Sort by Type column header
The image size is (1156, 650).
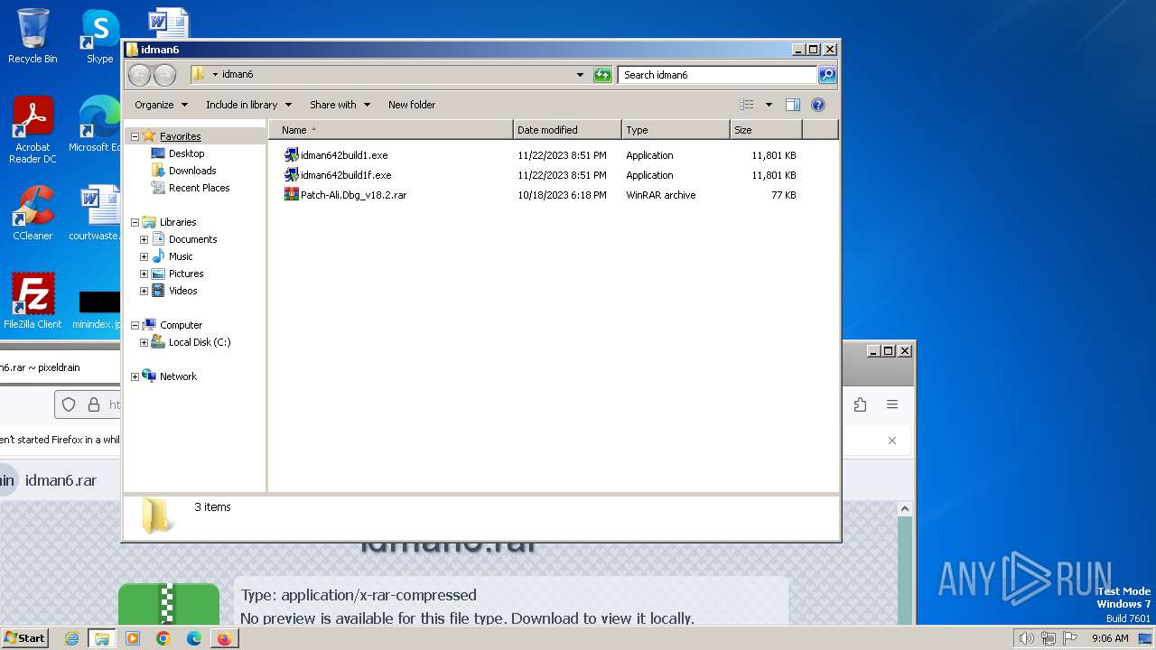click(676, 130)
